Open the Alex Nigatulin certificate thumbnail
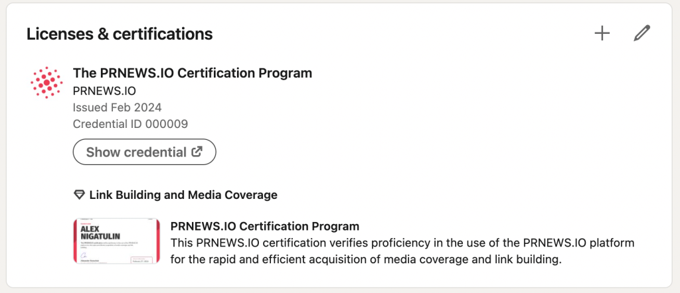 pos(117,241)
